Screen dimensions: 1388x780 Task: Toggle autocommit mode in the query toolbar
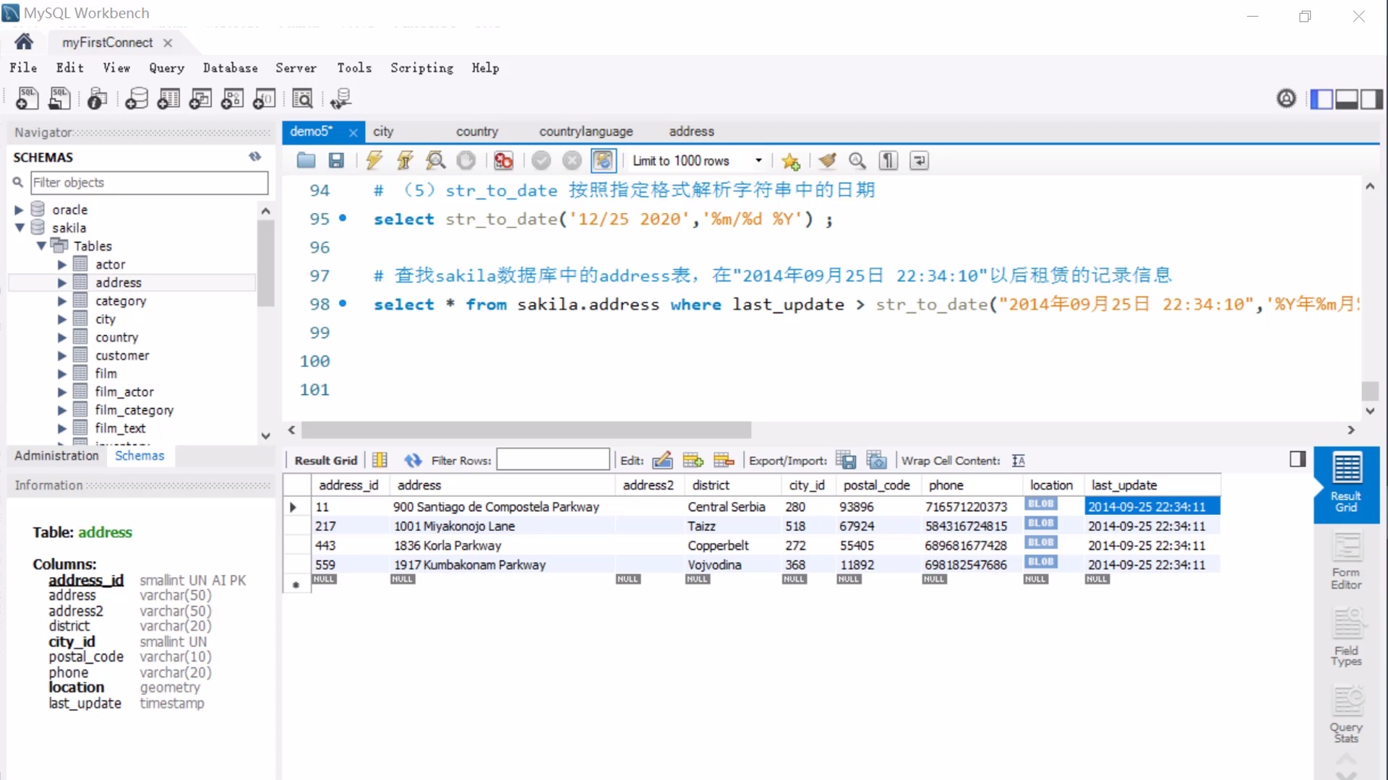(603, 160)
